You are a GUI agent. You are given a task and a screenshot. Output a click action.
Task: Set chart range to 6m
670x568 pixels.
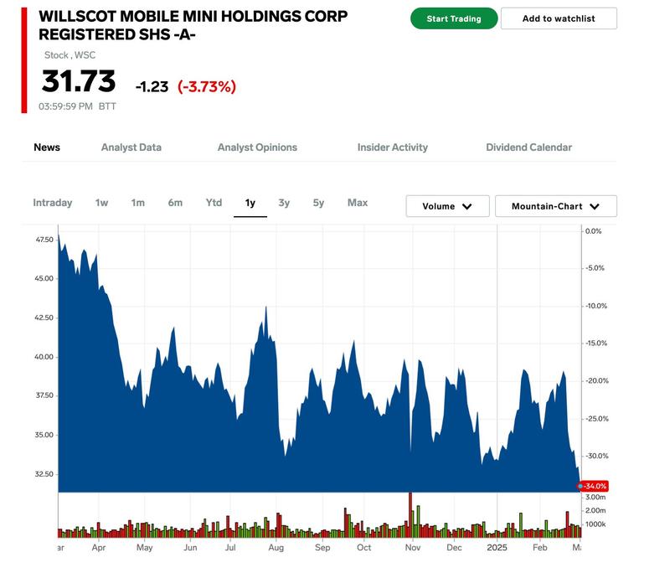175,203
